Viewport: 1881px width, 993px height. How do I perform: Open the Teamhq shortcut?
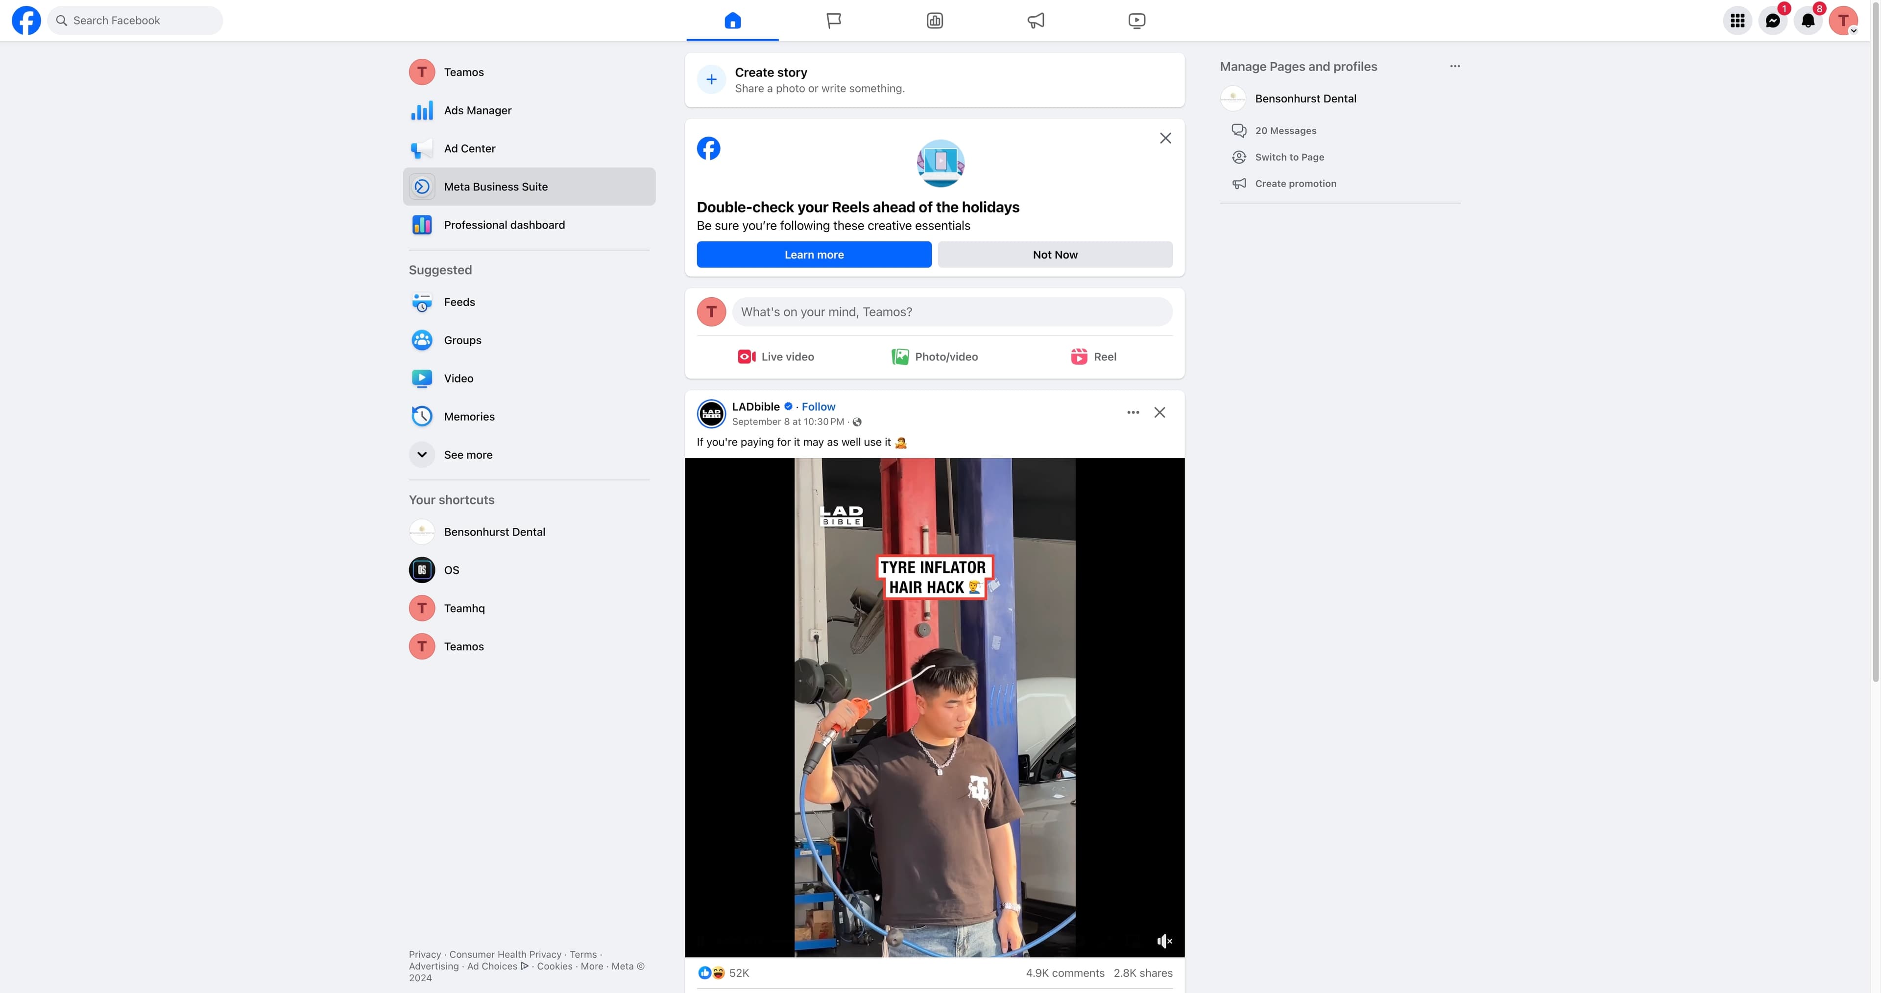click(x=529, y=608)
